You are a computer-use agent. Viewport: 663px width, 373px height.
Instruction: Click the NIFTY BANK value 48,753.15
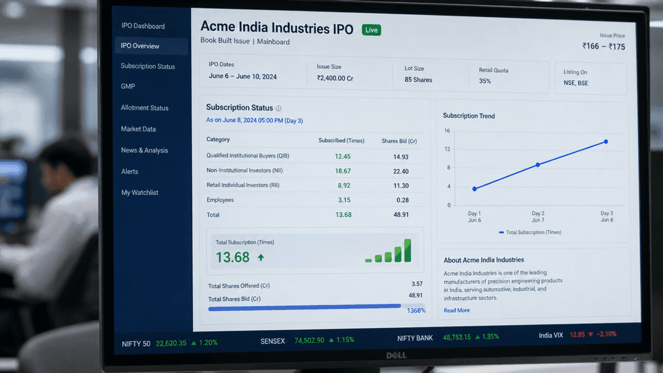pos(457,337)
